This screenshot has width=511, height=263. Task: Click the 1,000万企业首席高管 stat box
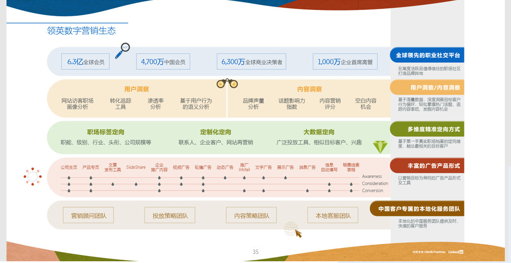[x=345, y=62]
